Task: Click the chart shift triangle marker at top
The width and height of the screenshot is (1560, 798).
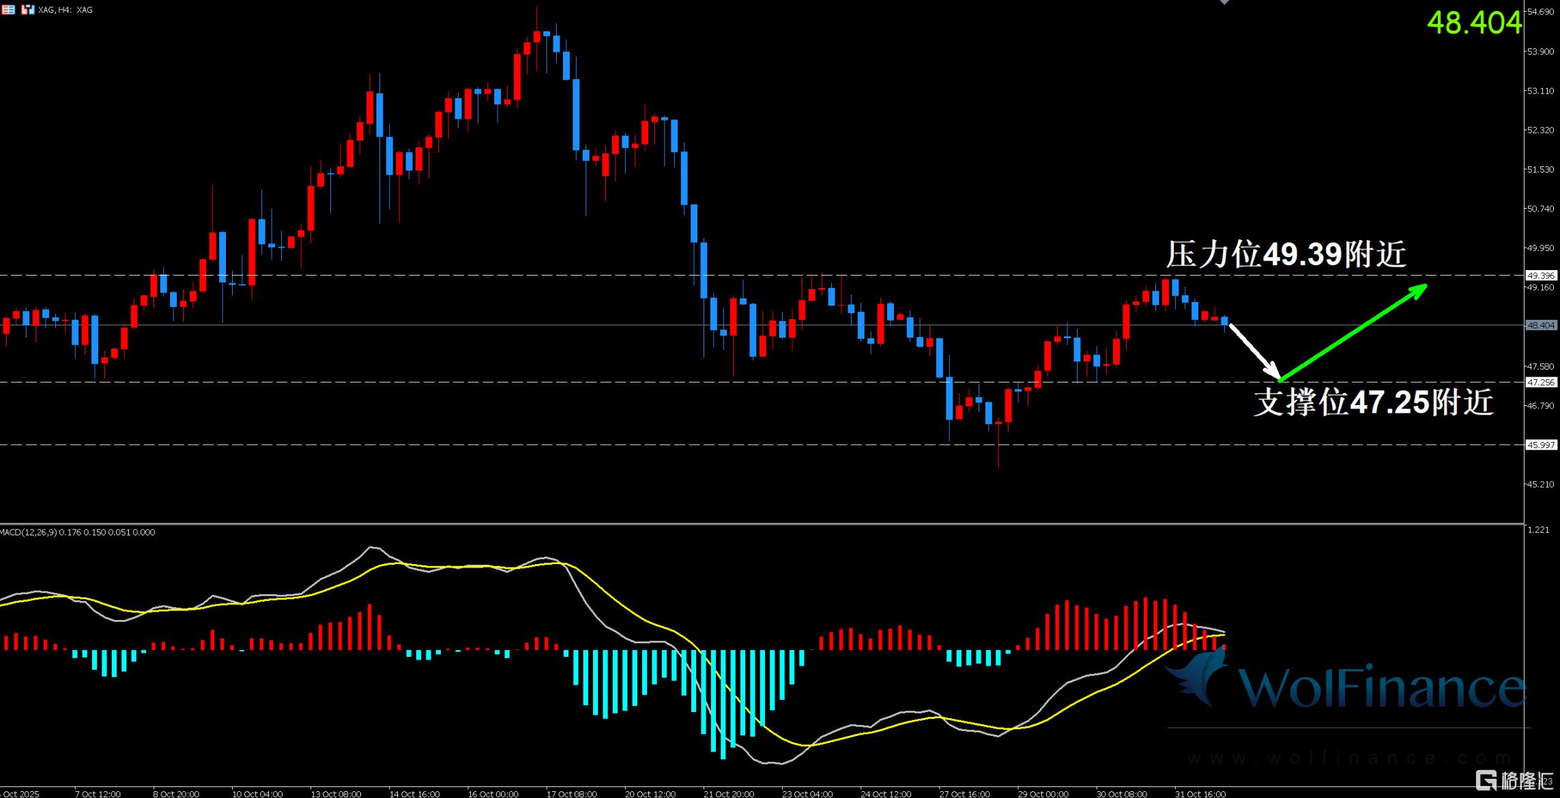Action: 1224,2
